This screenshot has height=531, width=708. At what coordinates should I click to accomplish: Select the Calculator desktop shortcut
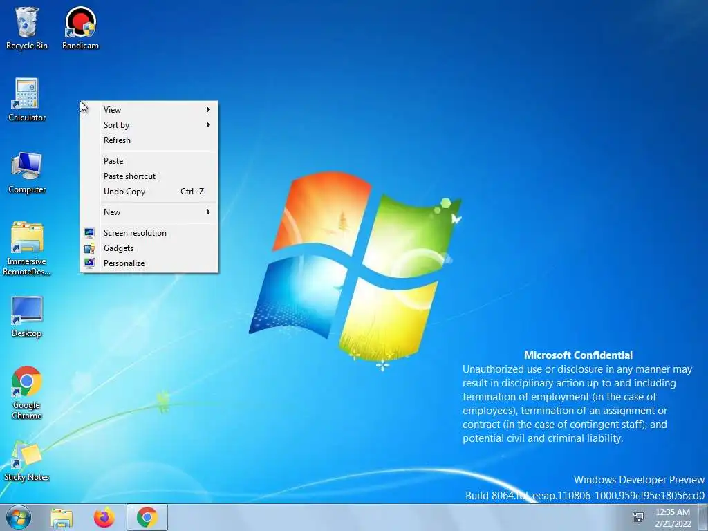click(x=27, y=100)
